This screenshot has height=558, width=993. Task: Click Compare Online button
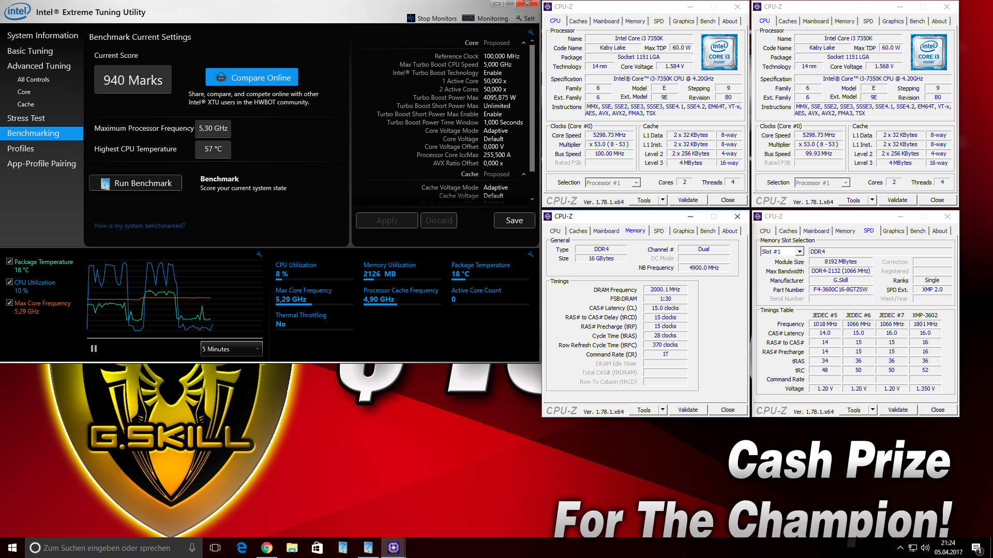point(252,78)
